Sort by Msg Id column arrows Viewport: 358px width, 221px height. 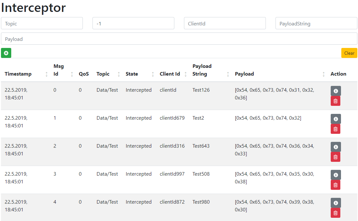coord(72,74)
